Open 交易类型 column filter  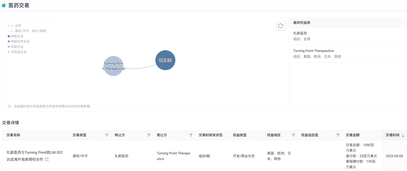click(107, 135)
